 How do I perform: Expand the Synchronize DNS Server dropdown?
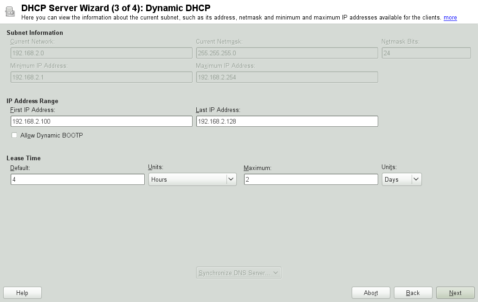tap(239, 273)
